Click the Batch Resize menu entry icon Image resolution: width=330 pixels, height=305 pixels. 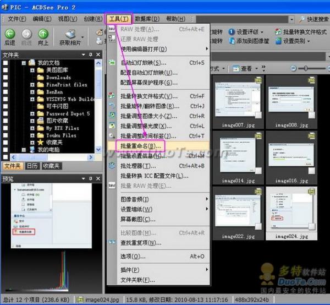[112, 115]
